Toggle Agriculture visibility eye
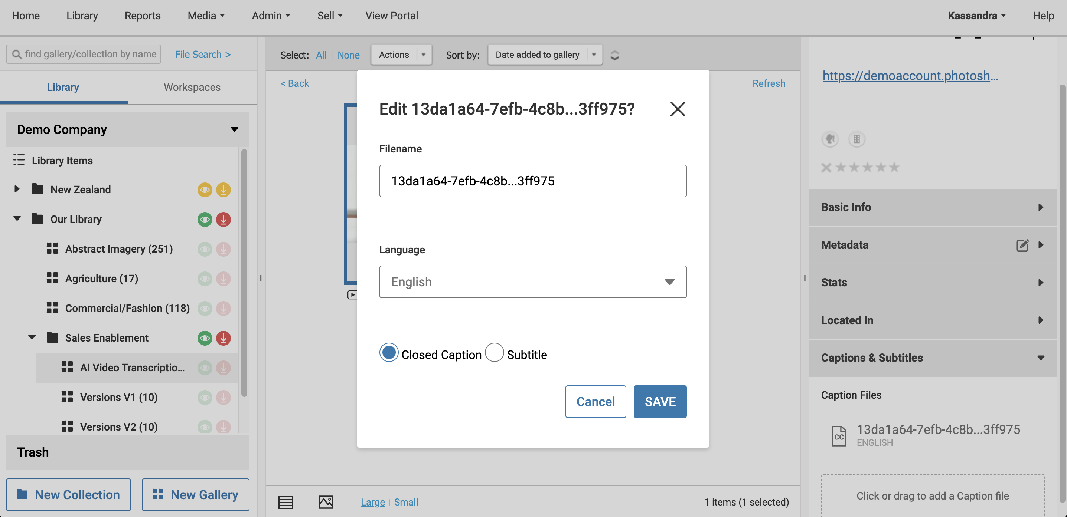1067x517 pixels. coord(205,279)
